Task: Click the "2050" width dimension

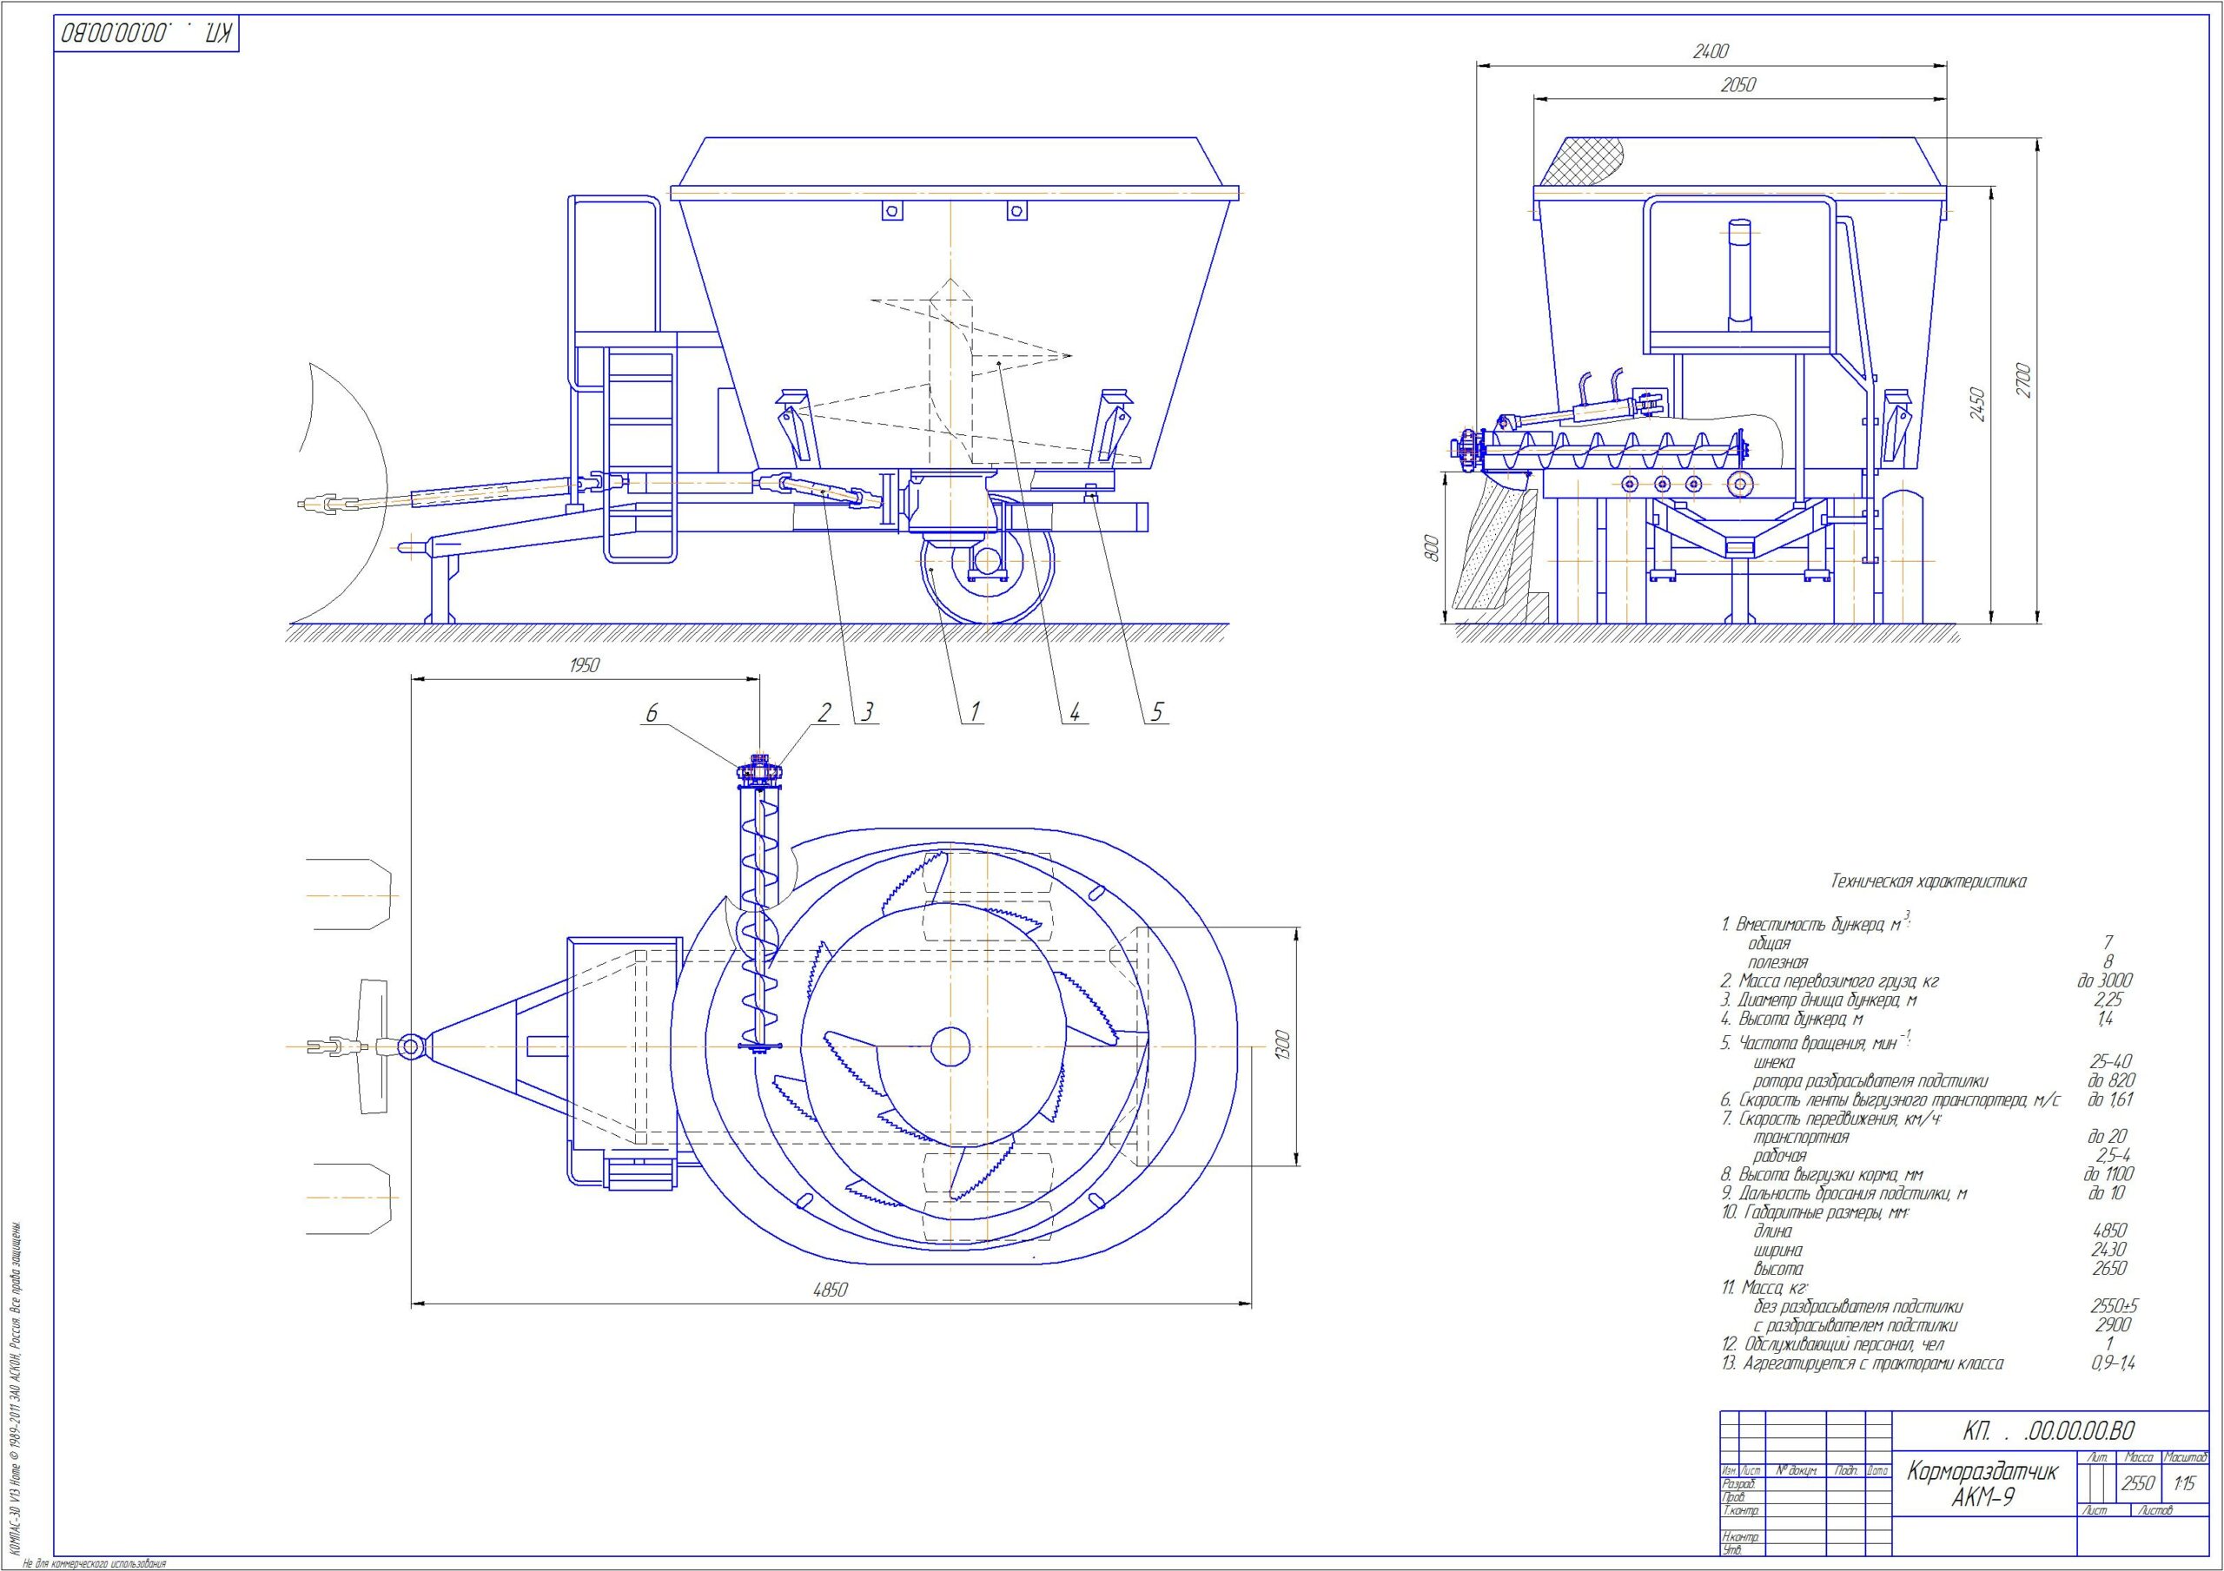Action: [1737, 85]
